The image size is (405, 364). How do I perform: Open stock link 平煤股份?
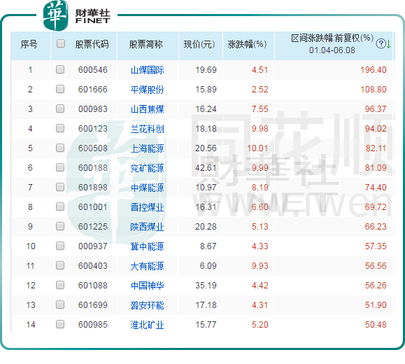click(147, 90)
